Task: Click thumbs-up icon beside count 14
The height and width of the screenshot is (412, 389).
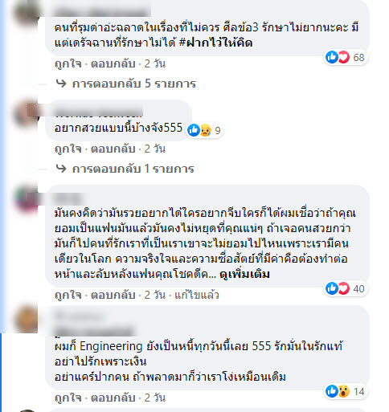Action: (x=332, y=391)
